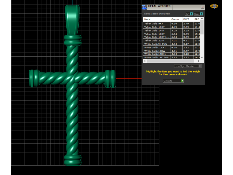
Task: Select the White Gold 14K PdW row
Action: pos(172,57)
